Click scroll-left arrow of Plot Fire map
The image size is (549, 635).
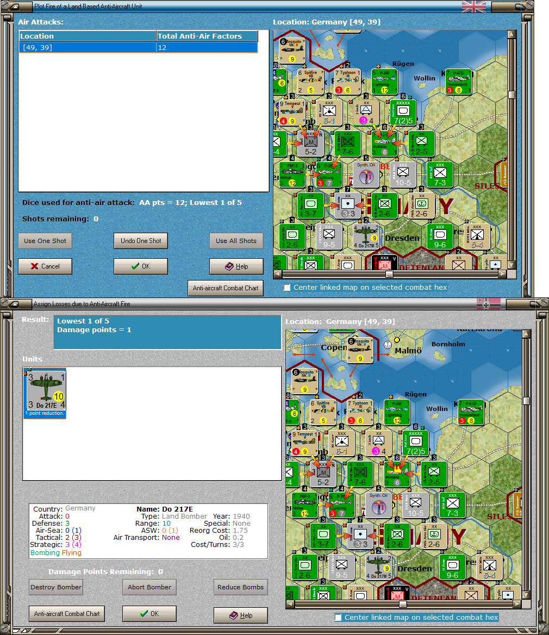coord(278,274)
